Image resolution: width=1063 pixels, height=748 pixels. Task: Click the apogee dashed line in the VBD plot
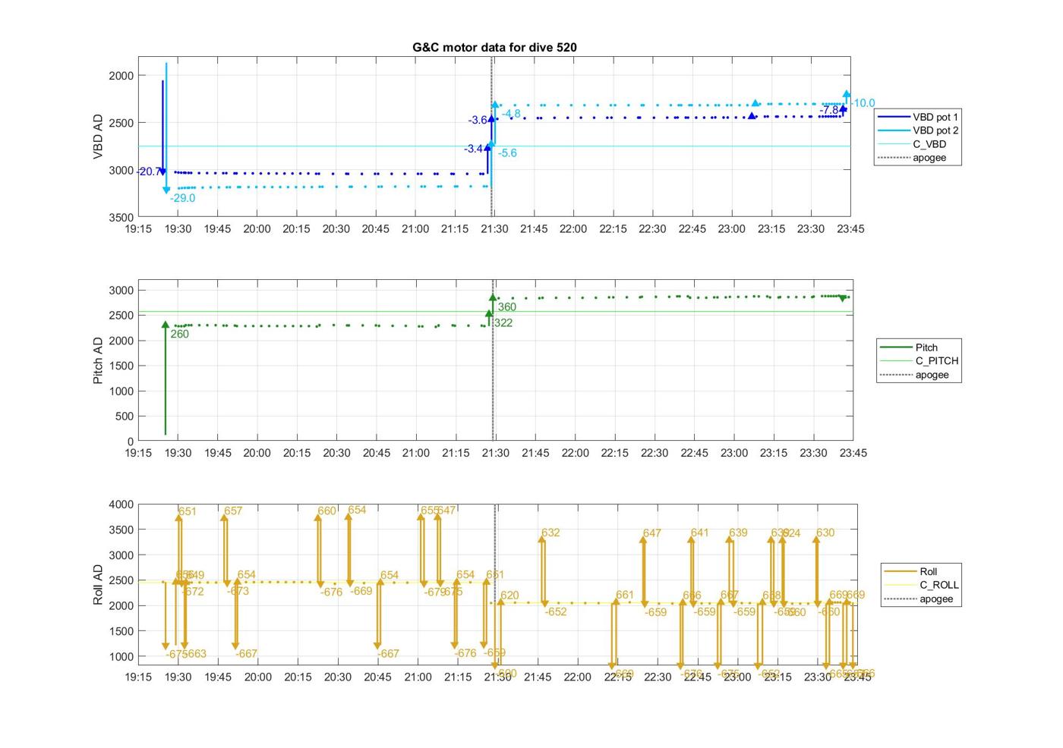click(x=491, y=137)
